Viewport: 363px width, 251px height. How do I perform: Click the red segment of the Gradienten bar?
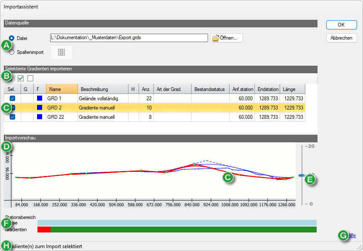click(x=44, y=230)
